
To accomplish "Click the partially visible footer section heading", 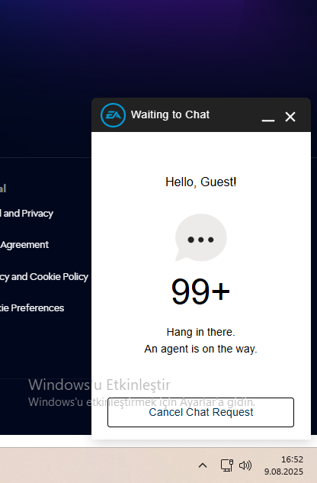I will point(3,188).
